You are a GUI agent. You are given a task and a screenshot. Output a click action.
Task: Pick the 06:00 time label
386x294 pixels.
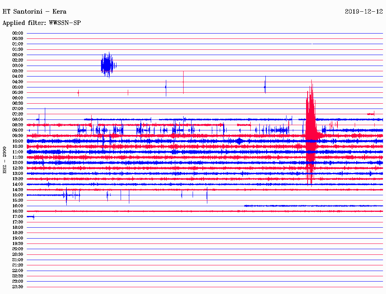(18, 98)
